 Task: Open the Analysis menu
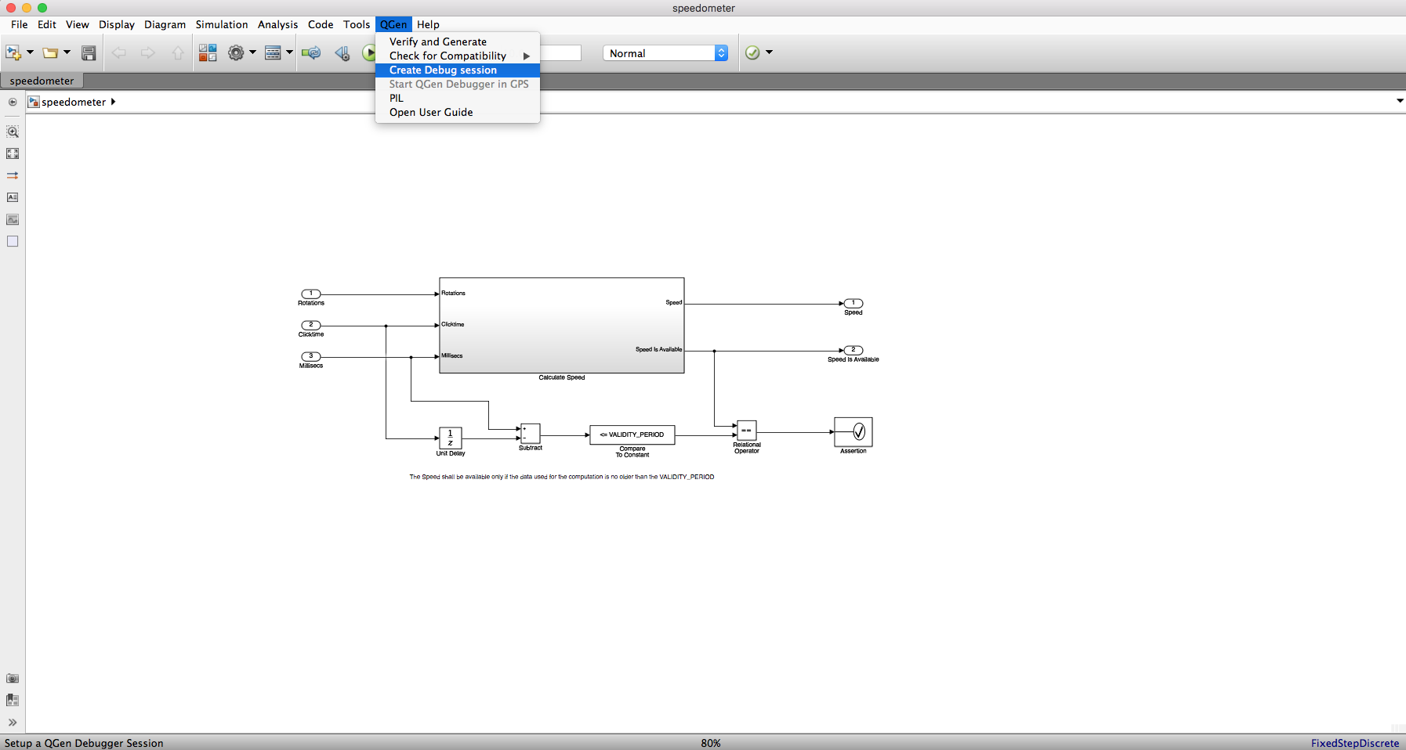pyautogui.click(x=278, y=24)
